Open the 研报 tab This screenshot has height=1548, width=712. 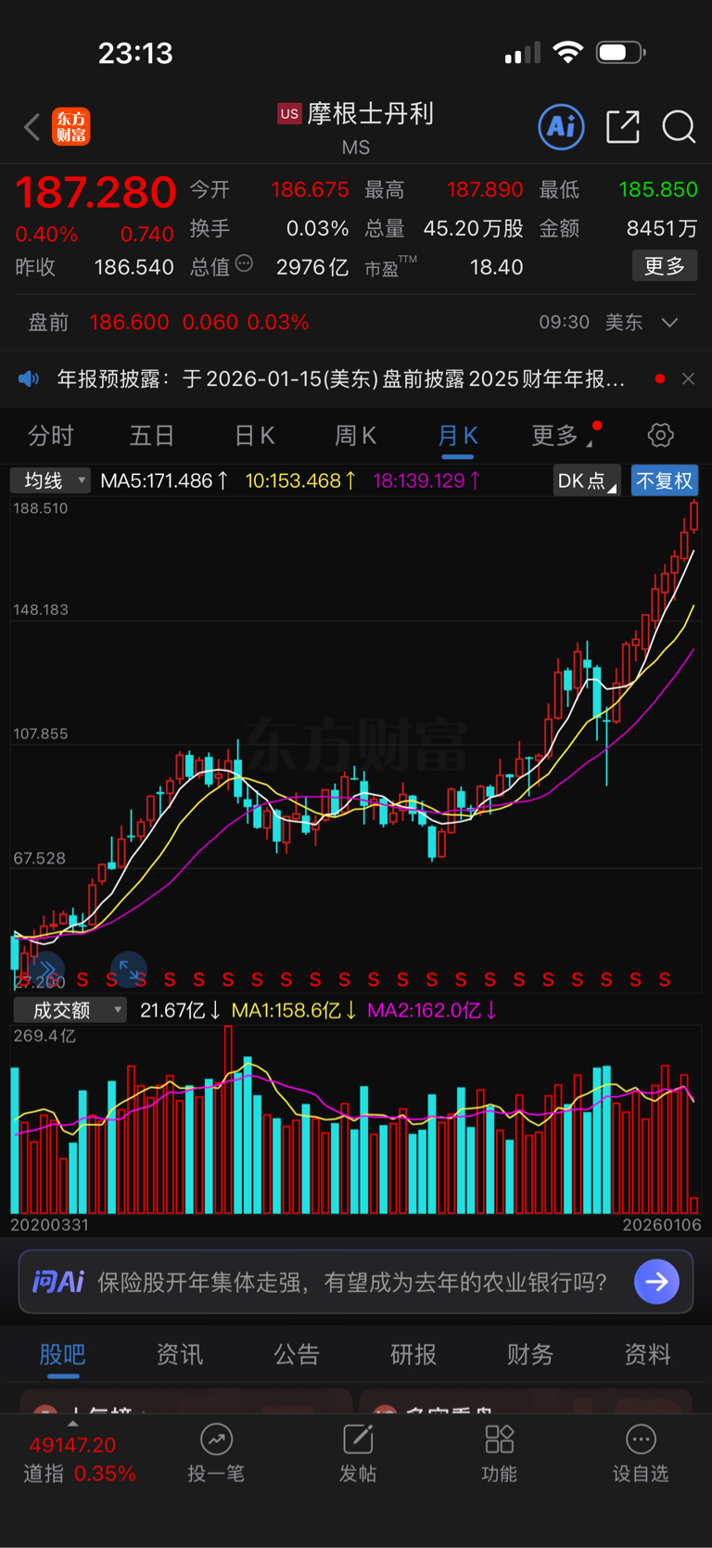[413, 1354]
